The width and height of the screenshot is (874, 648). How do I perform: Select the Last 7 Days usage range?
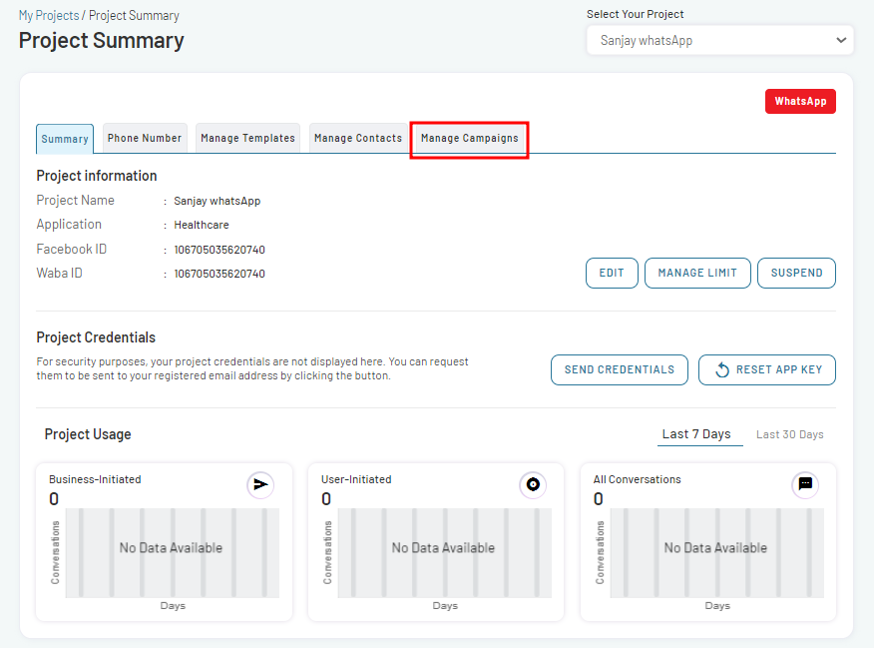[x=696, y=434]
